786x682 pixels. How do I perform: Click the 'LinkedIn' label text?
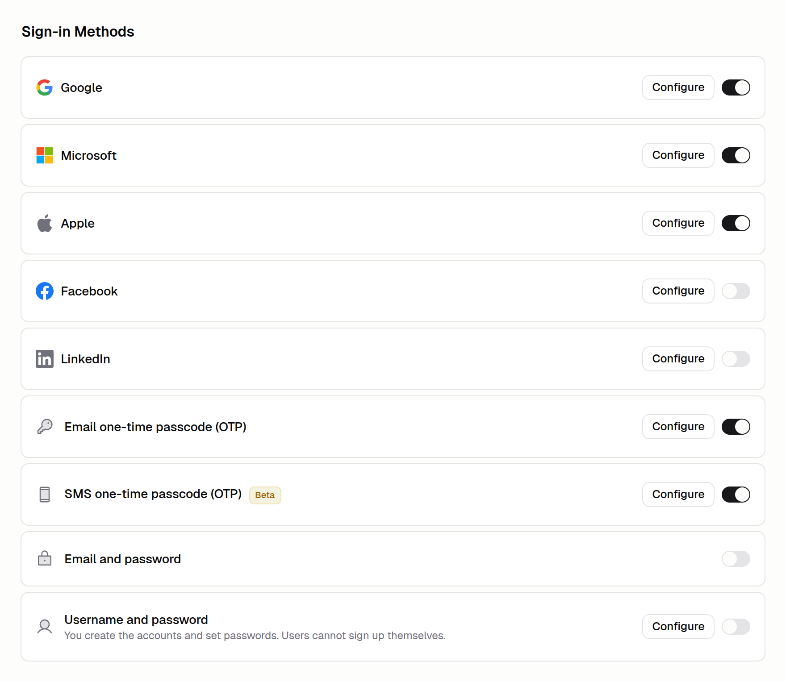(86, 359)
